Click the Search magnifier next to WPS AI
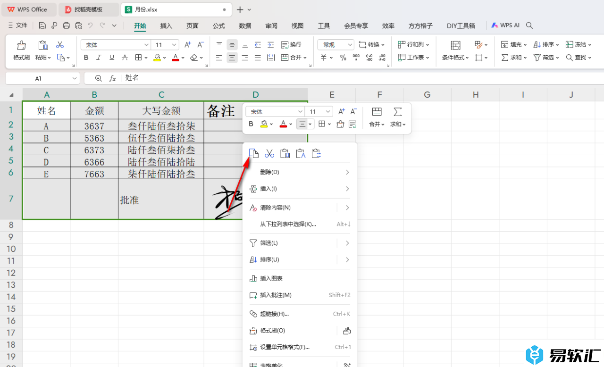The image size is (604, 367). 529,25
